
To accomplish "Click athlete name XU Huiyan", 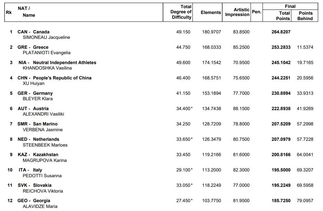I will click(33, 83).
